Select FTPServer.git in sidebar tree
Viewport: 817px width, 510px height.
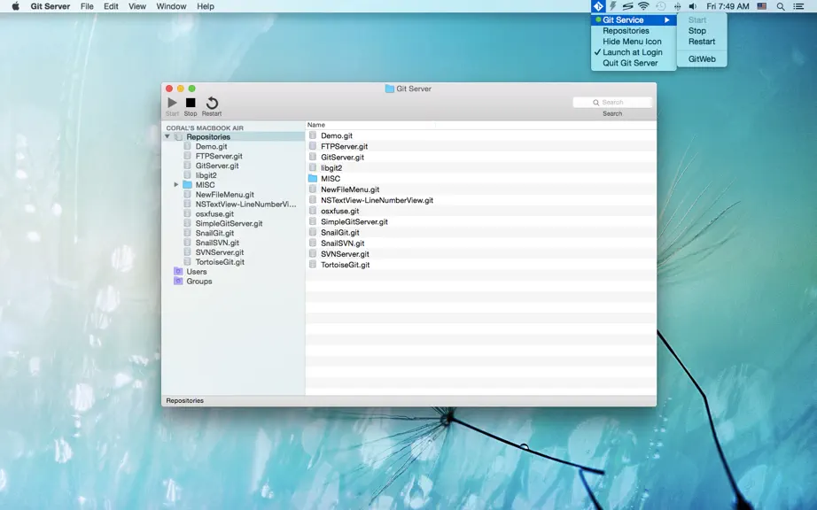(x=219, y=156)
